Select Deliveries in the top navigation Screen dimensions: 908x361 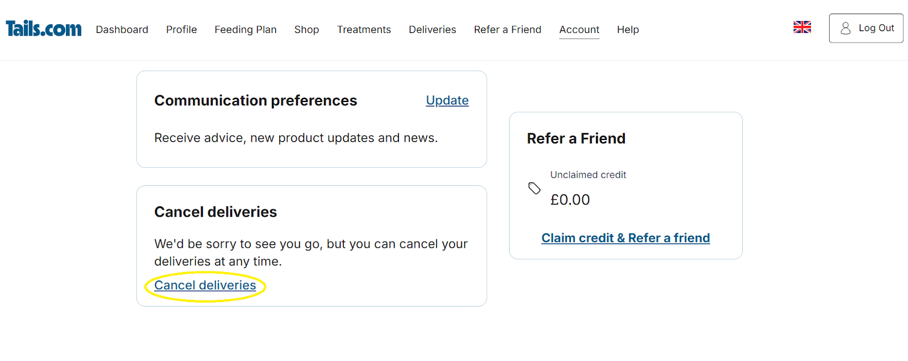pyautogui.click(x=432, y=29)
